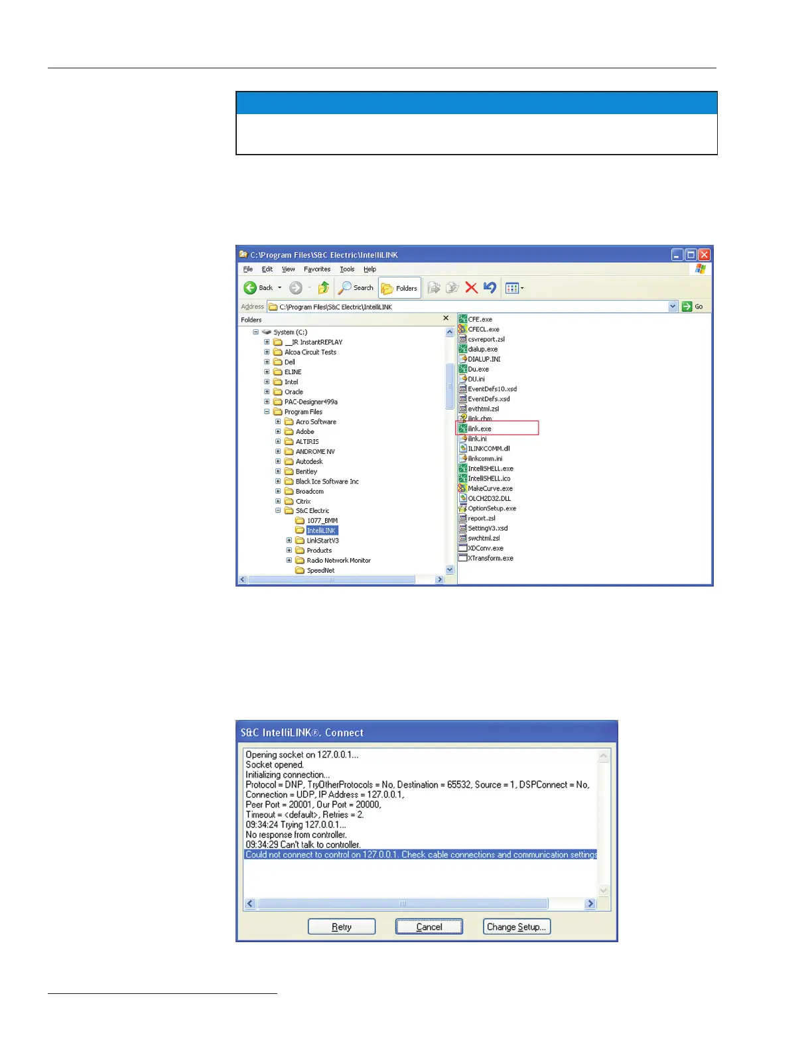Collapse the Program Files tree node
Viewport: 812px width, 1051px height.
[x=267, y=411]
